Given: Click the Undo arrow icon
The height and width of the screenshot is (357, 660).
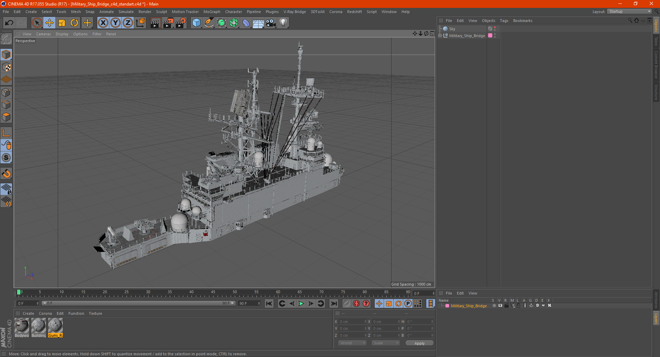Looking at the screenshot, I should [9, 23].
